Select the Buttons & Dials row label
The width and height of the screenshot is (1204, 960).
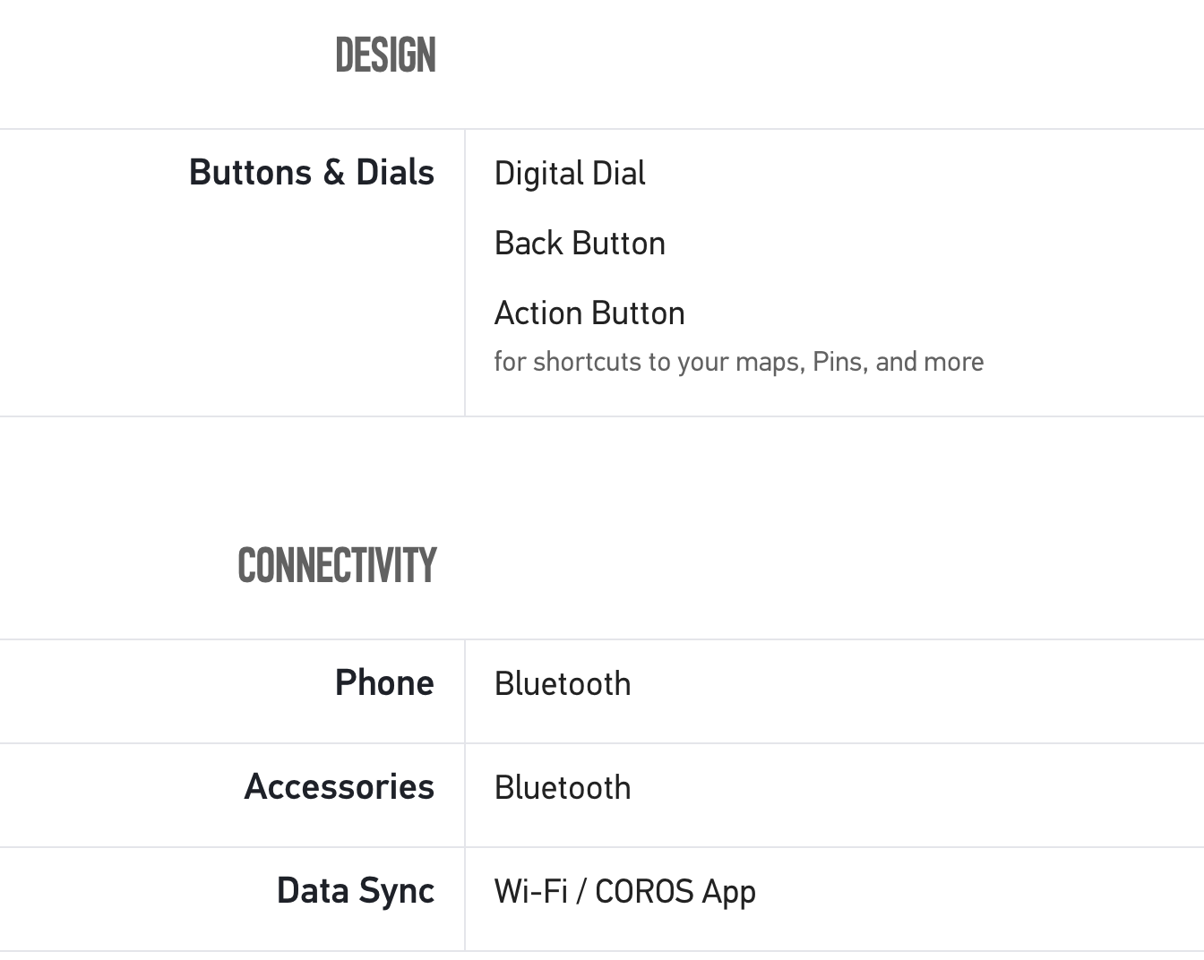pos(311,172)
